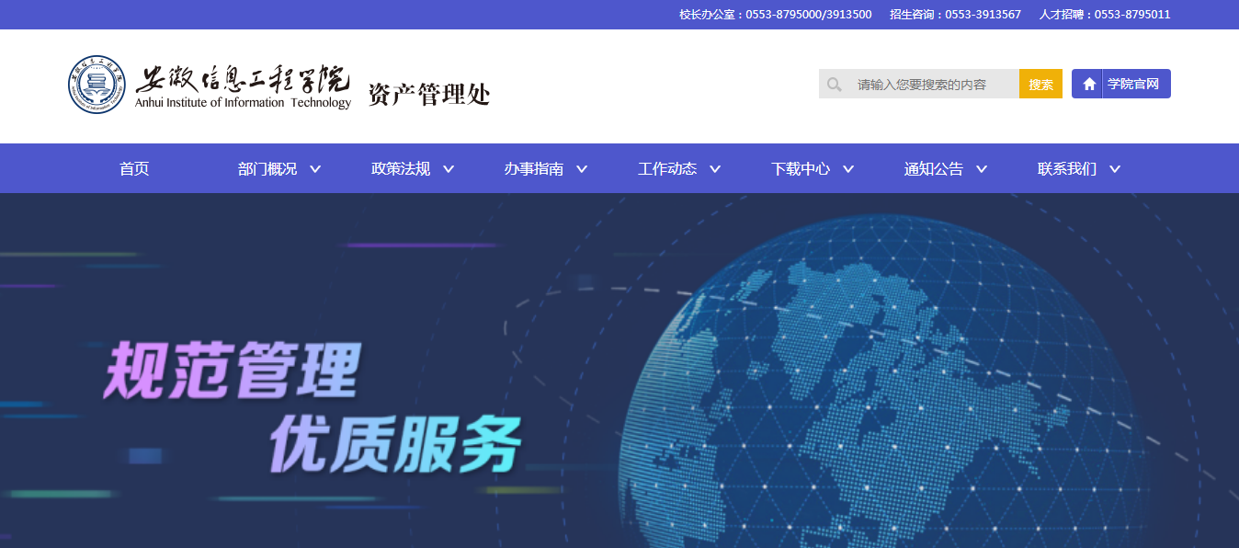The image size is (1239, 548).
Task: Expand the 通知公告 dropdown chevron
Action: (x=982, y=169)
